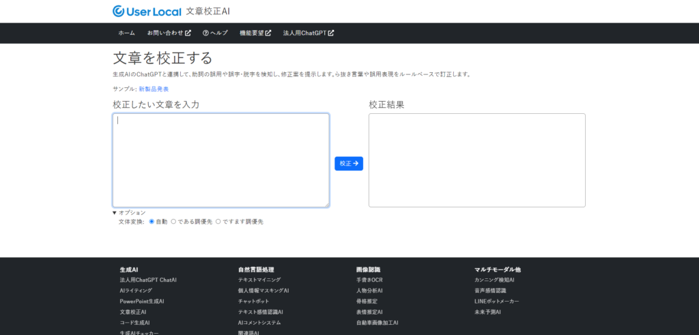Open 自動車画像加工AI footer link
Screen dimensions: 699x335
(x=377, y=323)
